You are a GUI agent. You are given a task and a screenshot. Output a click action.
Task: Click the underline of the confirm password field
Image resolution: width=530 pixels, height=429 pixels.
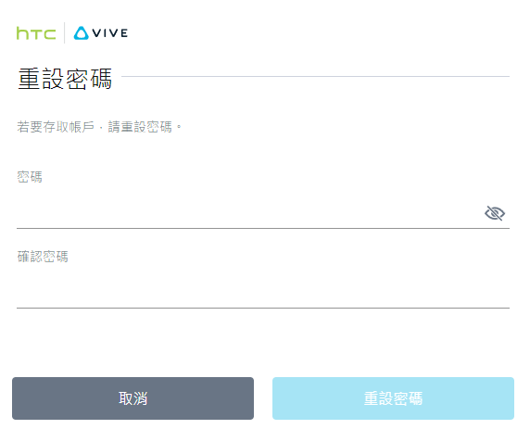click(x=263, y=308)
